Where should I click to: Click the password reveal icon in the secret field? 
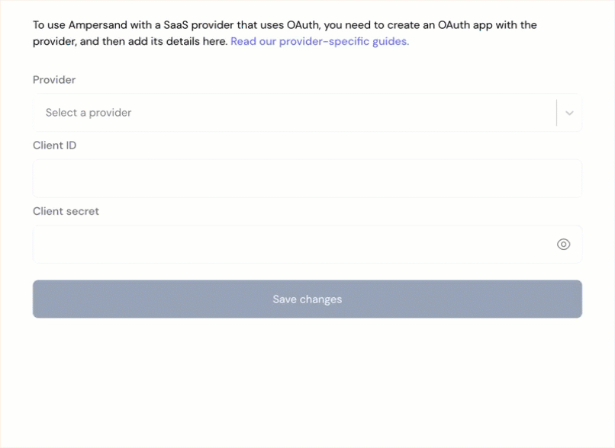(563, 244)
